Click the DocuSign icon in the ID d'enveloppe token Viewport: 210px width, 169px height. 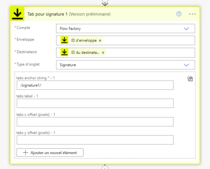coord(65,40)
